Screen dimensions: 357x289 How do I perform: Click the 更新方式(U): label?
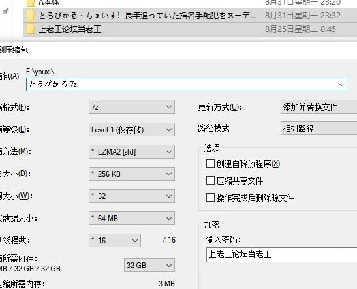(x=220, y=107)
